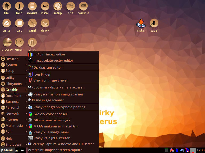The width and height of the screenshot is (205, 153).
Task: Open the Internet menu category
Action: 13,120
